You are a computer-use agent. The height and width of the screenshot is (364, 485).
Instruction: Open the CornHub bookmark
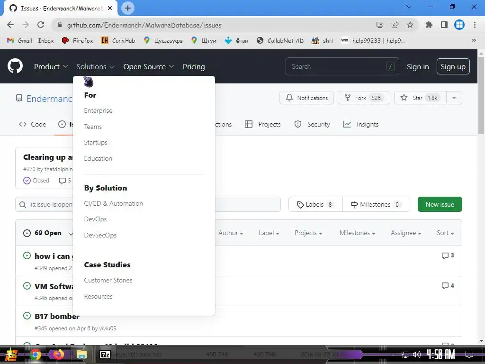tap(118, 41)
